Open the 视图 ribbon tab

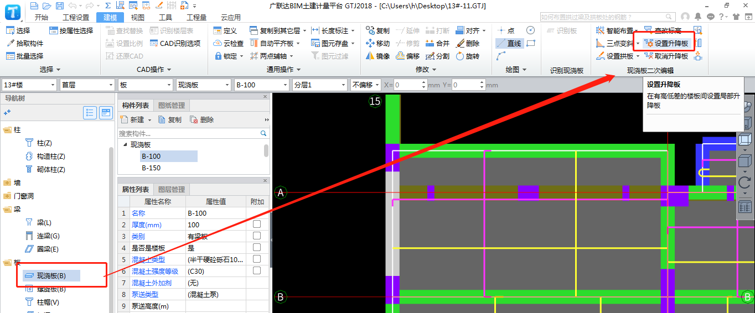pyautogui.click(x=138, y=17)
